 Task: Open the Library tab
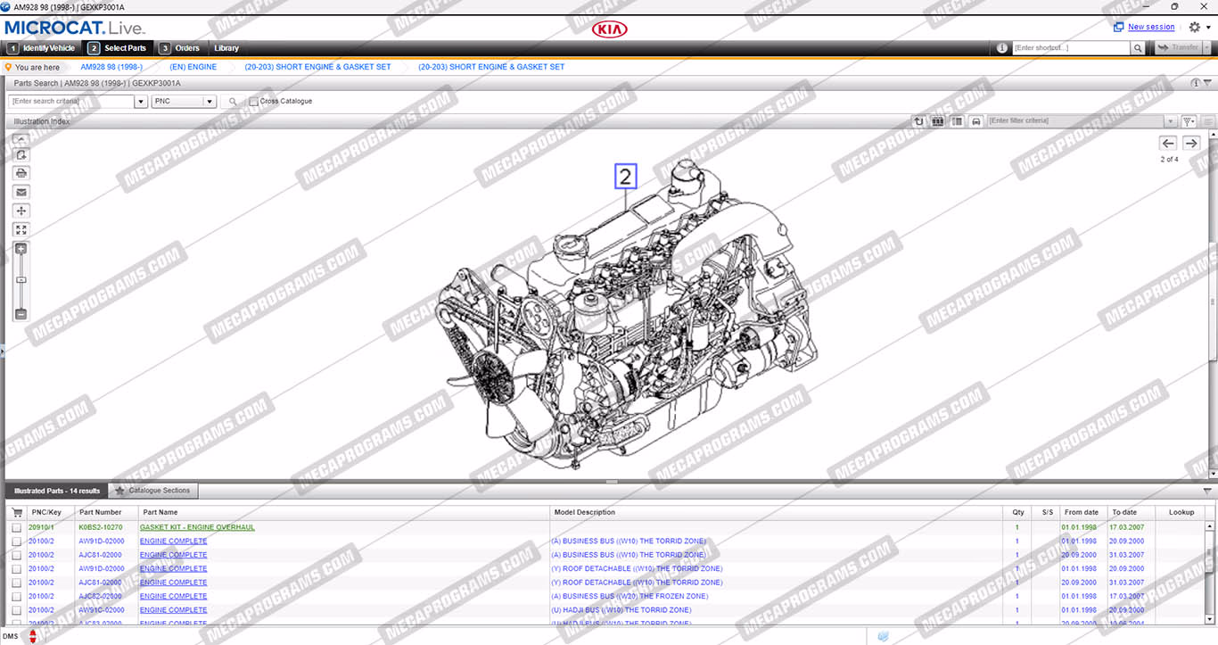click(x=226, y=48)
